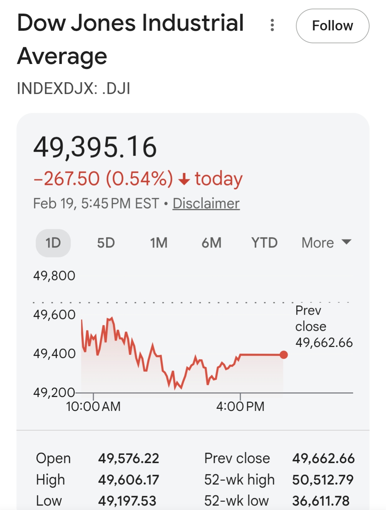386x510 pixels.
Task: Click the 10:00 AM axis label
Action: [93, 406]
